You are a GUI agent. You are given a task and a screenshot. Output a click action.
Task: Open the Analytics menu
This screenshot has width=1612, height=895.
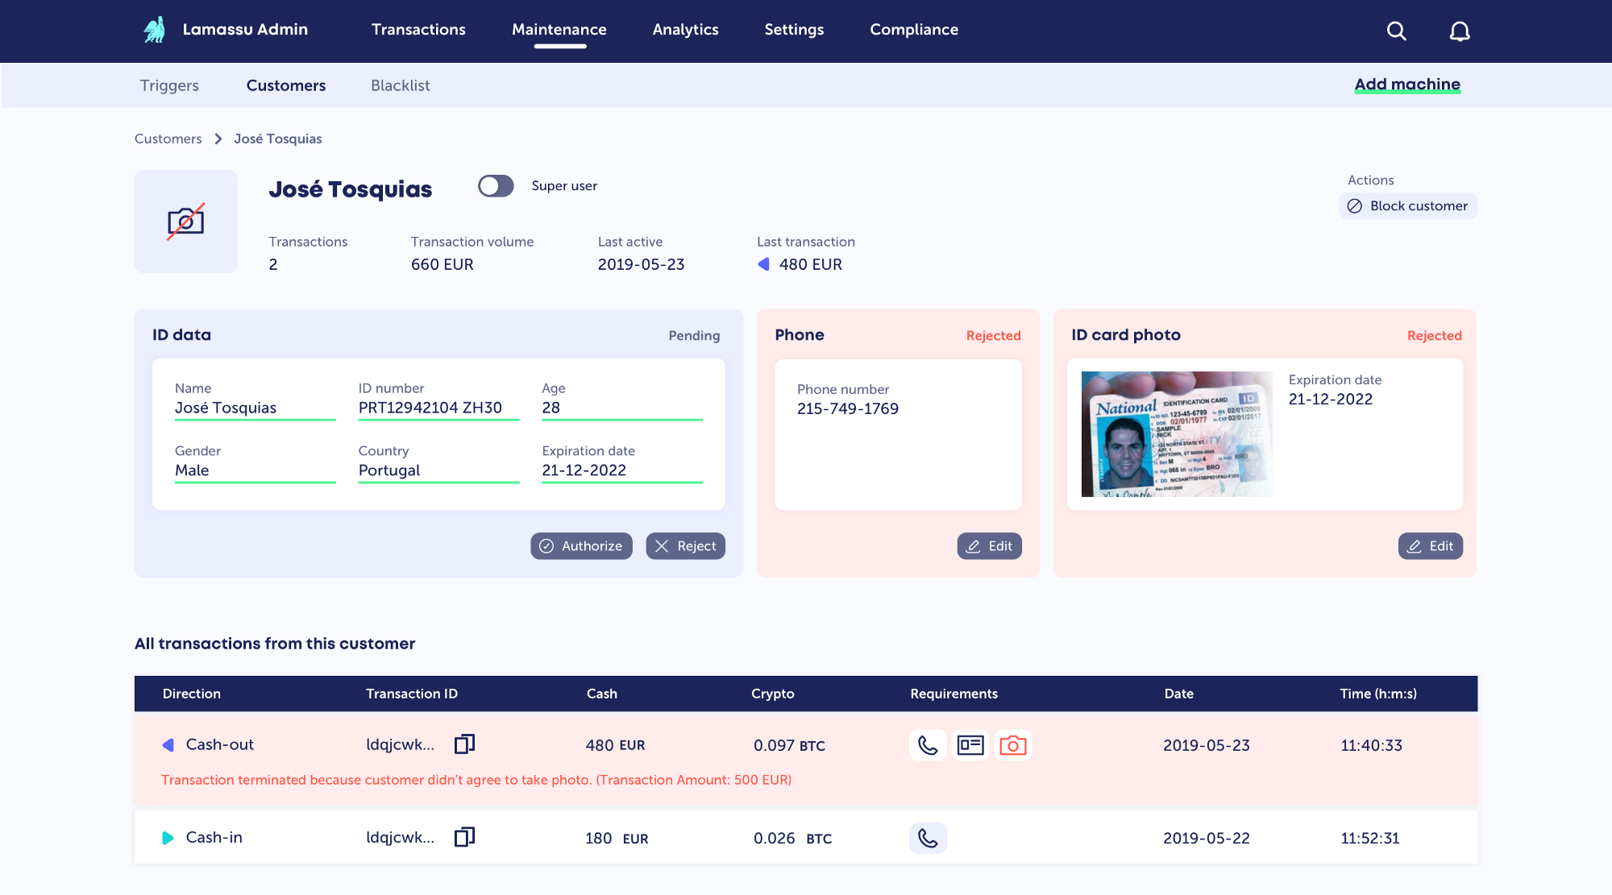685,30
